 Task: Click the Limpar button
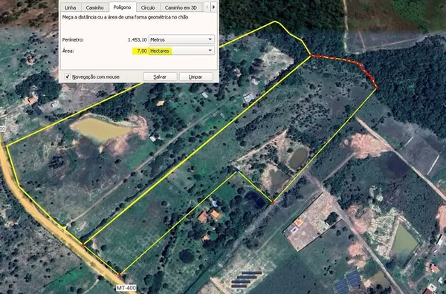pos(195,76)
